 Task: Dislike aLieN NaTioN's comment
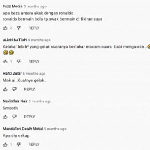(19, 61)
